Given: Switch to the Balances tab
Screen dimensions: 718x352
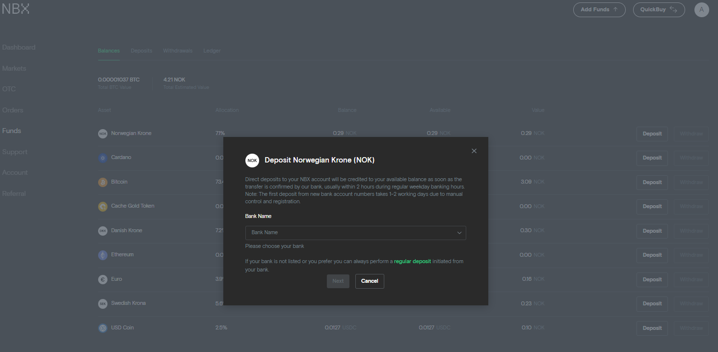Looking at the screenshot, I should point(109,51).
